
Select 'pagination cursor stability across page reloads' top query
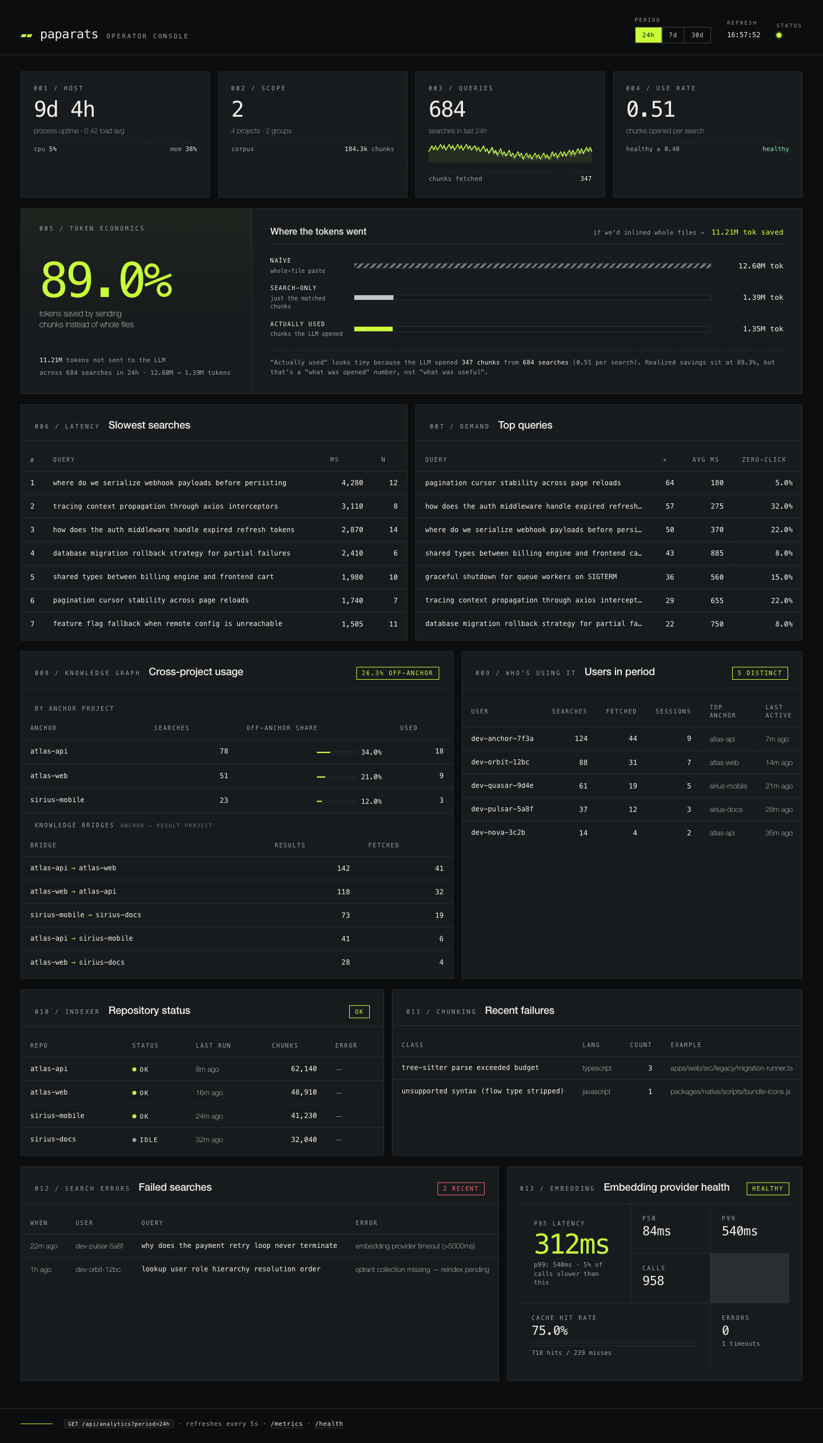tap(609, 483)
